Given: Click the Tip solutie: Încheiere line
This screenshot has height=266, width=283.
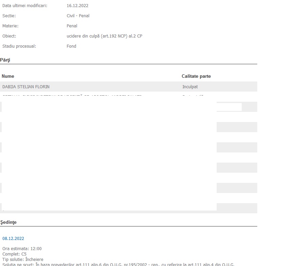Looking at the screenshot, I should 23,260.
